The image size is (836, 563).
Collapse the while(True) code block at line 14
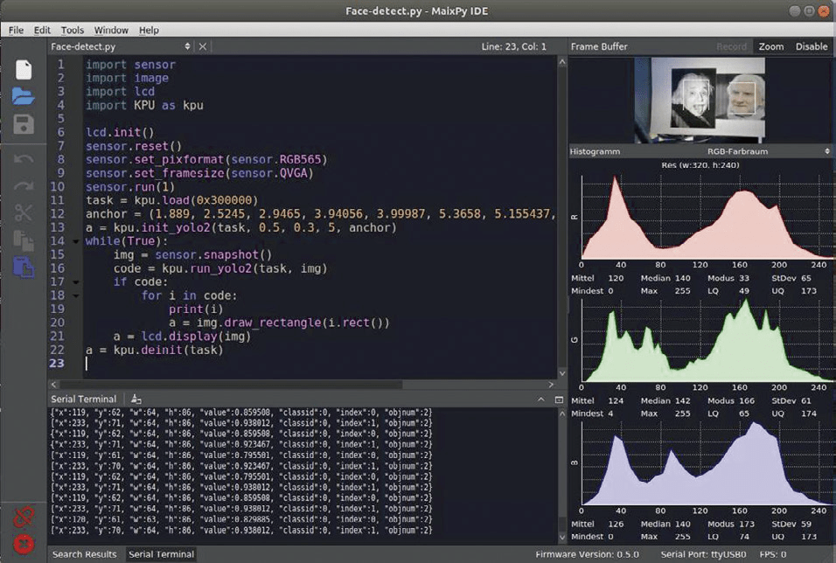(78, 240)
